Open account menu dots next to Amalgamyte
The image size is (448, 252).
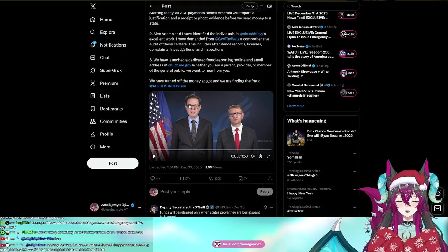(x=139, y=207)
